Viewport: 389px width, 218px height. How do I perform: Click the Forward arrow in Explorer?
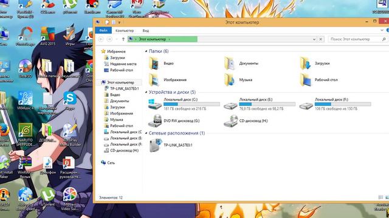pyautogui.click(x=109, y=39)
